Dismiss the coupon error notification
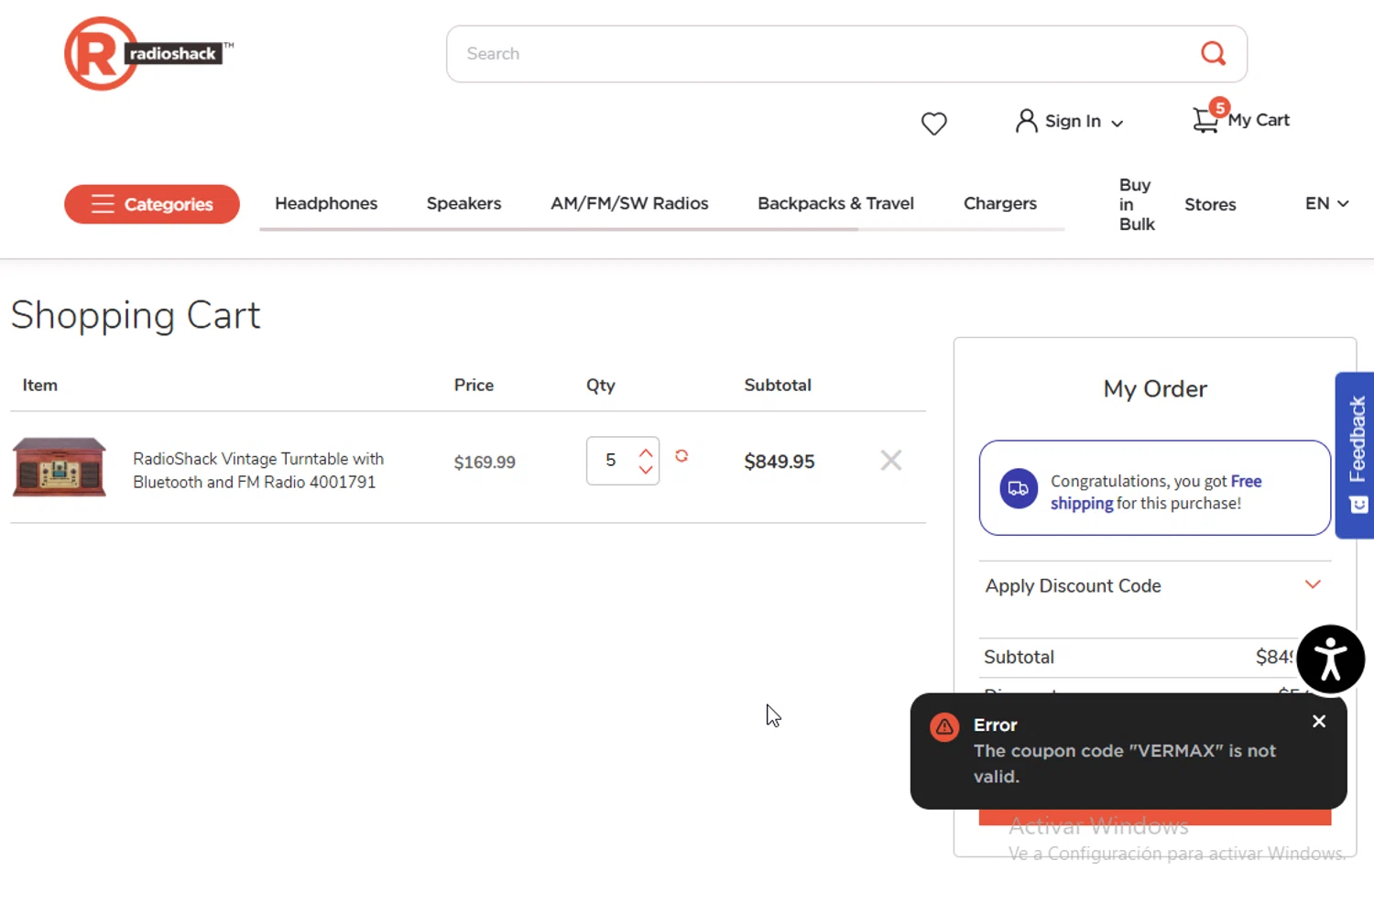1374x904 pixels. tap(1319, 721)
